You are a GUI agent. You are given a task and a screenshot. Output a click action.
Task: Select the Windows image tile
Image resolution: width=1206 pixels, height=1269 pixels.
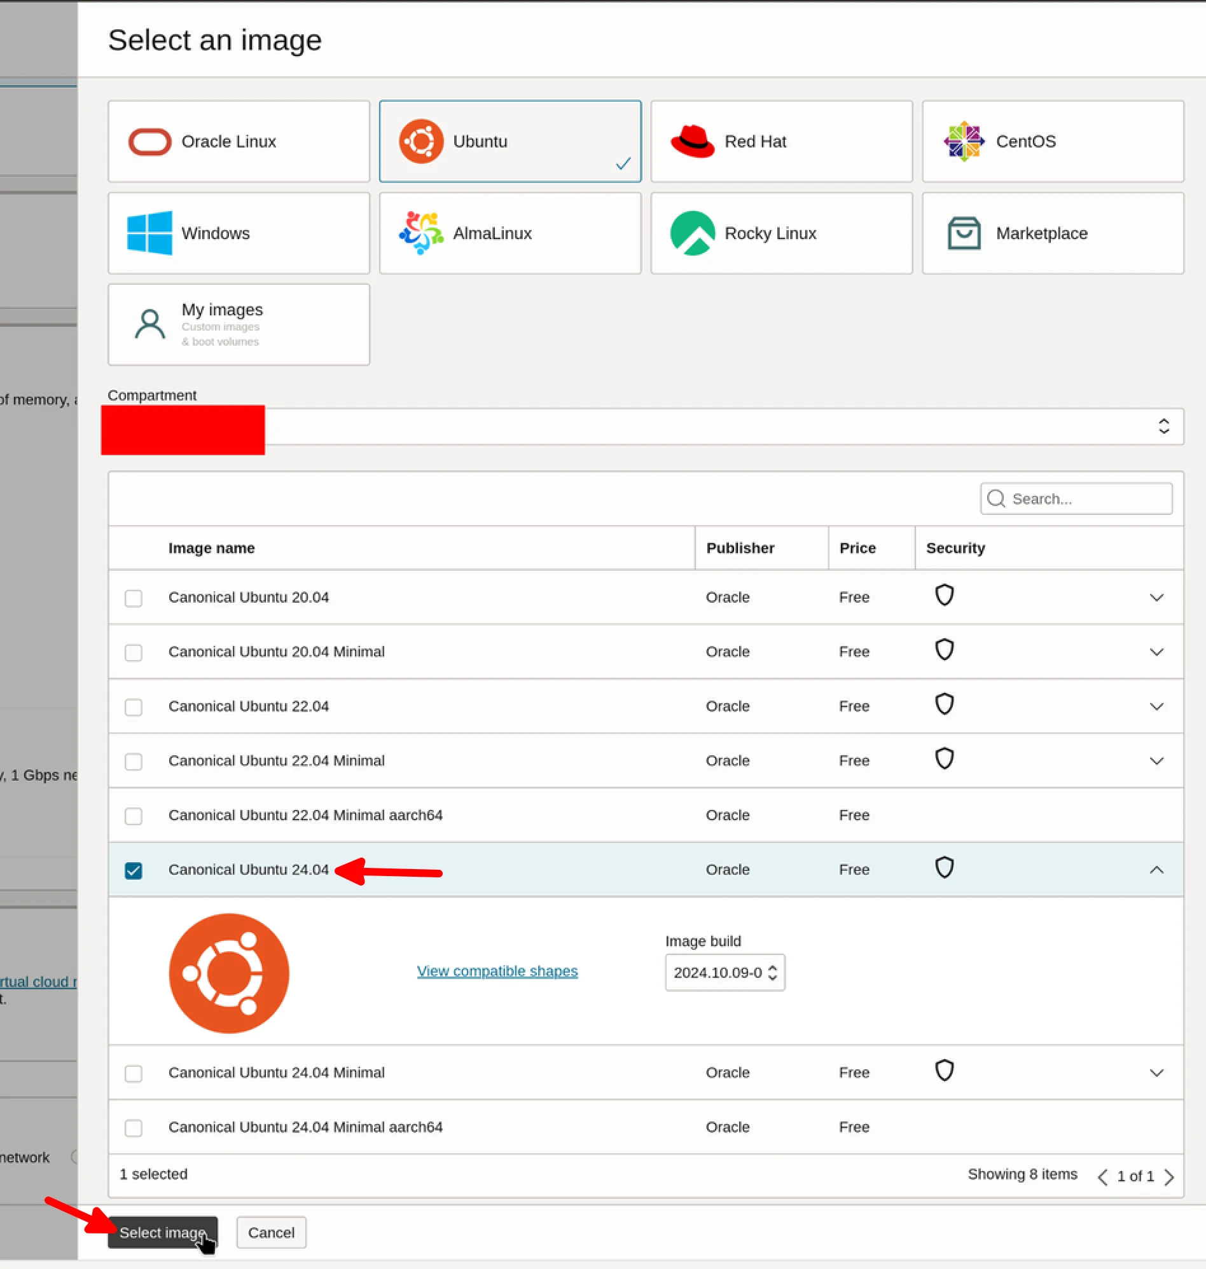pos(239,233)
